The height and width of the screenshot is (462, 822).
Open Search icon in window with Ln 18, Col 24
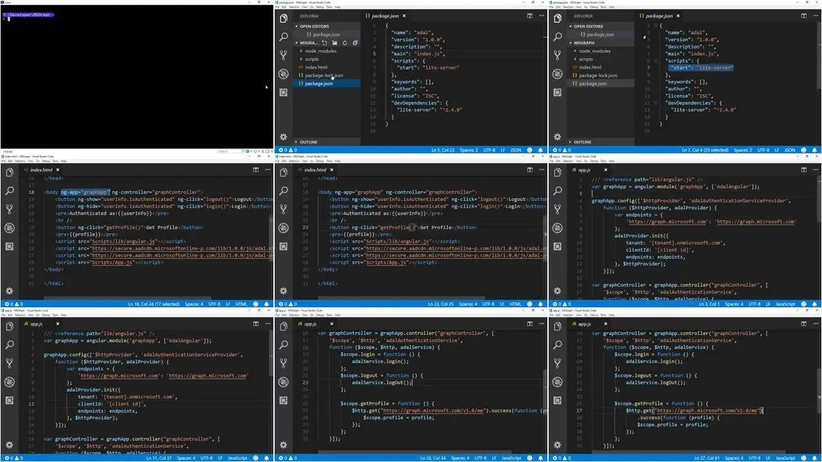(10, 191)
